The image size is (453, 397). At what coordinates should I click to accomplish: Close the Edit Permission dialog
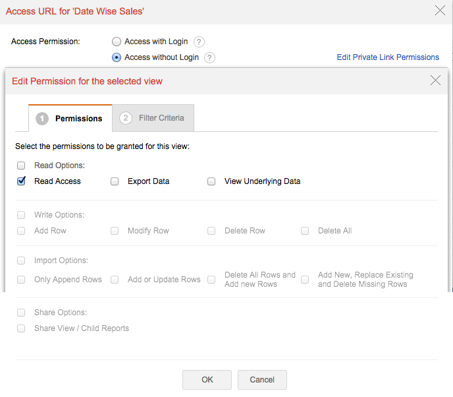[x=435, y=80]
